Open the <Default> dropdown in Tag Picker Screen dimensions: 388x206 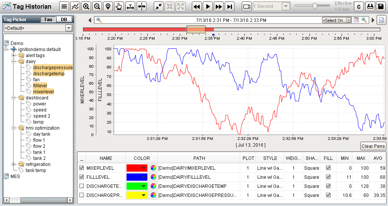click(x=68, y=28)
